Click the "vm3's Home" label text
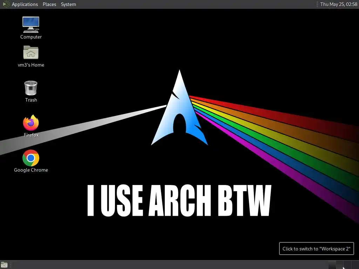 tap(31, 65)
